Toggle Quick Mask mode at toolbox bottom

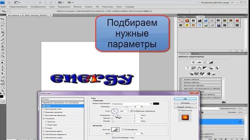pyautogui.click(x=3, y=101)
